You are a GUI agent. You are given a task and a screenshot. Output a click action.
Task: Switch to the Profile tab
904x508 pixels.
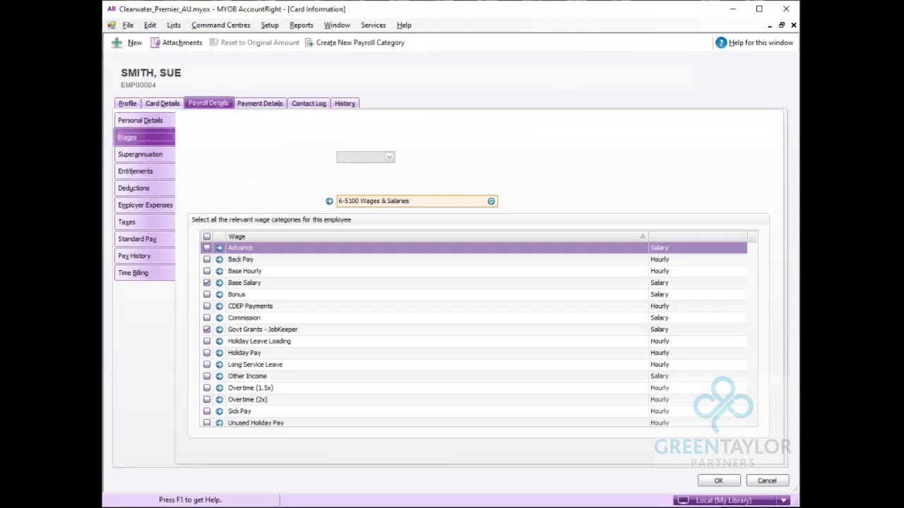click(x=127, y=103)
